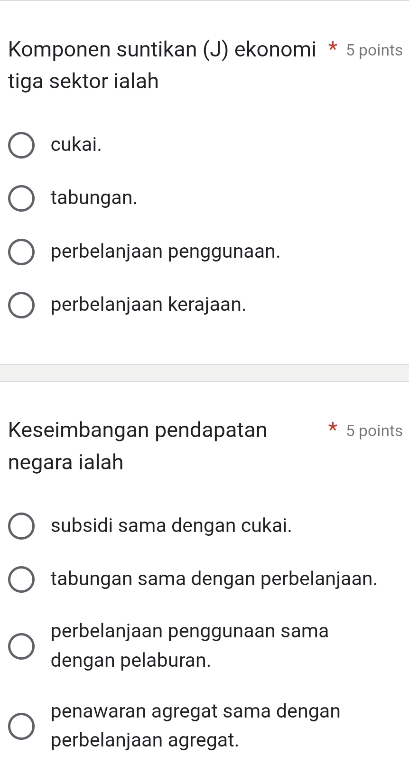
Task: Click the 'tabungan sama dengan perbelanjaan.' label
Action: pos(214,579)
